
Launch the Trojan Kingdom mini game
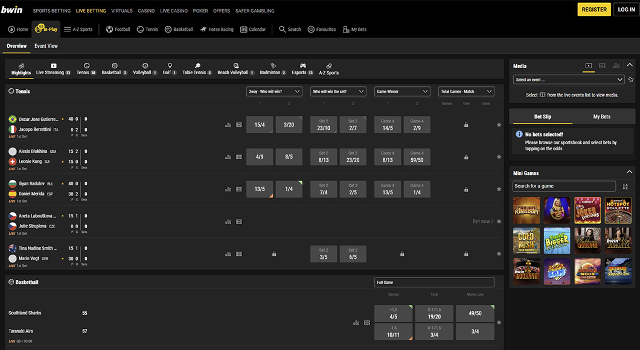coord(526,211)
